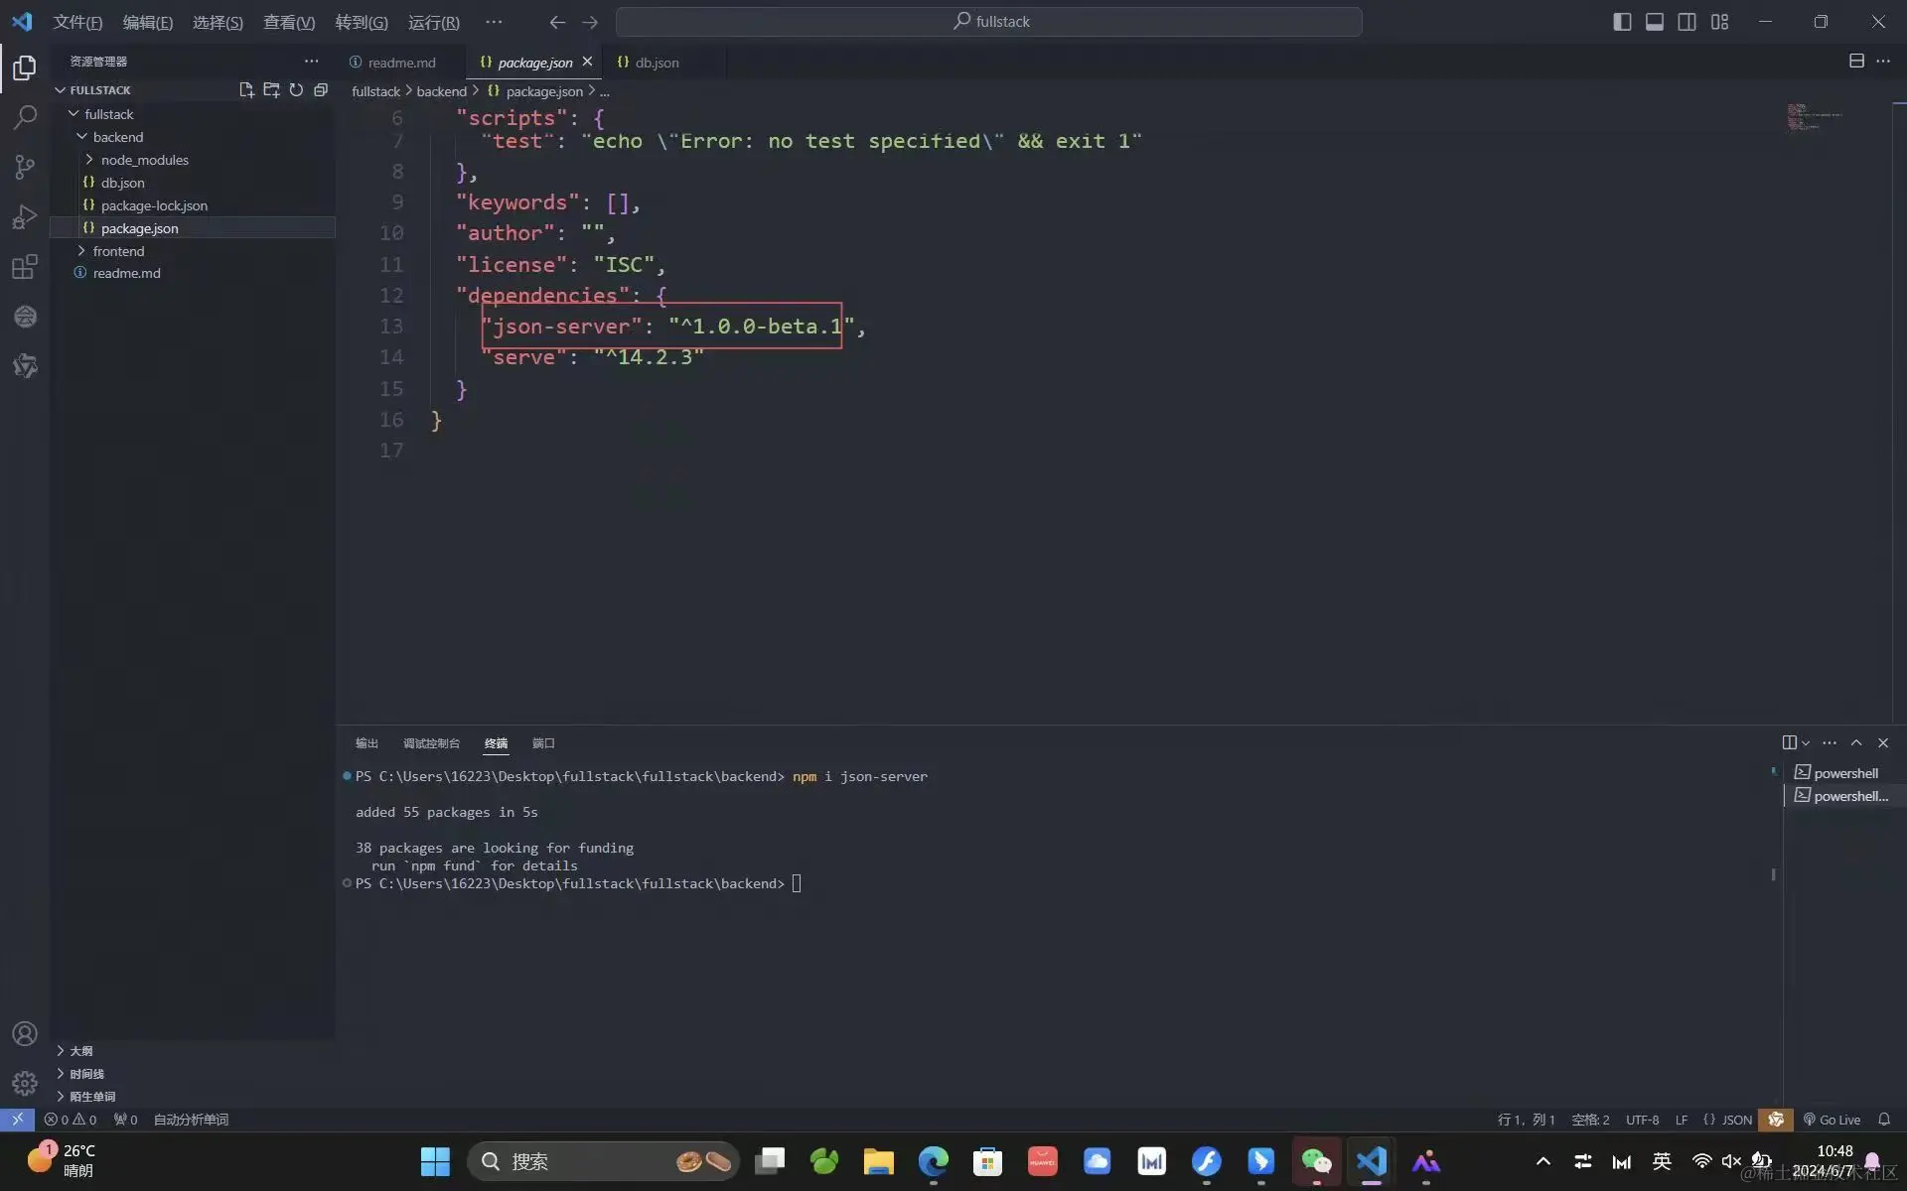This screenshot has width=1907, height=1191.
Task: Click the Go Live status bar button
Action: pos(1832,1120)
